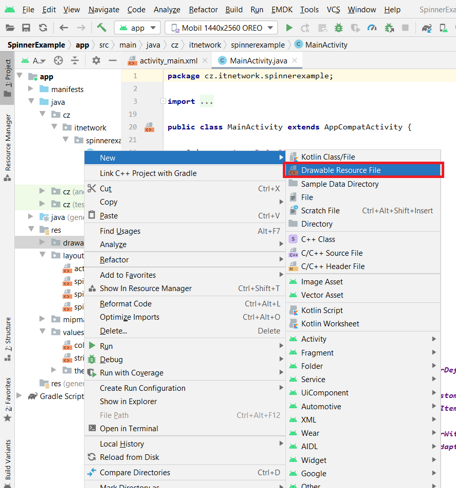This screenshot has height=488, width=456.
Task: Expand the folded import block in editor
Action: point(163,101)
